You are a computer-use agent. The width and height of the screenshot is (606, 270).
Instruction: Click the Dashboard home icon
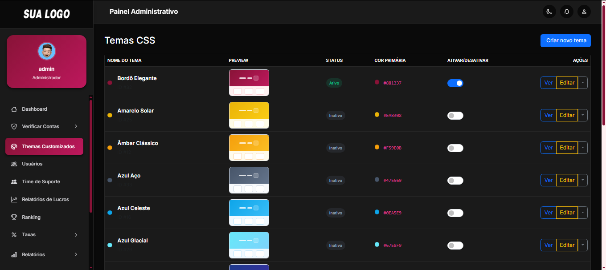click(14, 109)
